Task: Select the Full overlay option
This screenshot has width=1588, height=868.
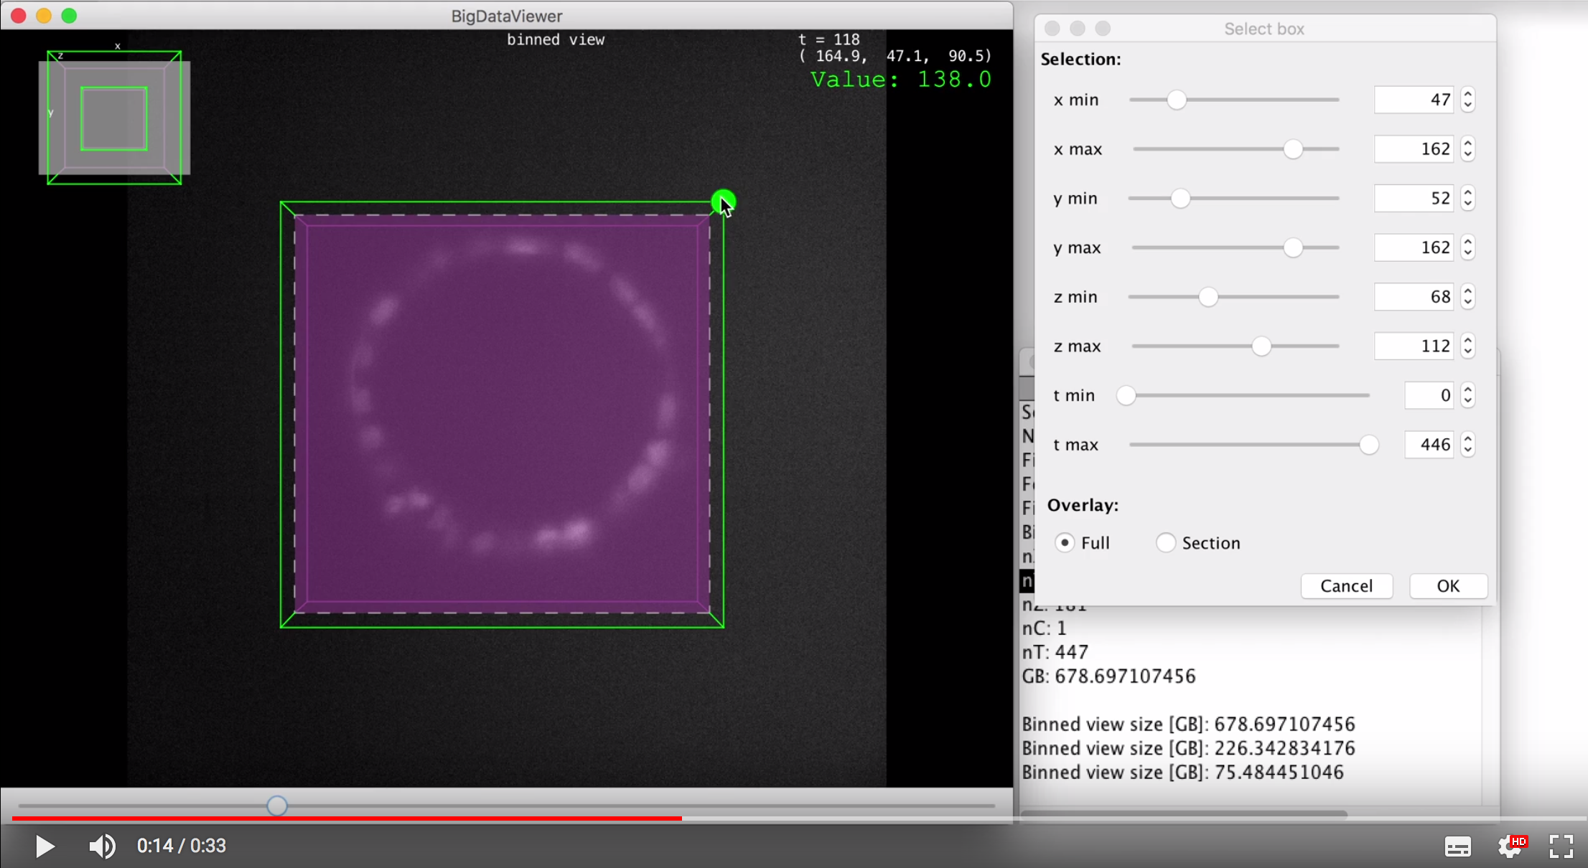Action: click(1064, 543)
